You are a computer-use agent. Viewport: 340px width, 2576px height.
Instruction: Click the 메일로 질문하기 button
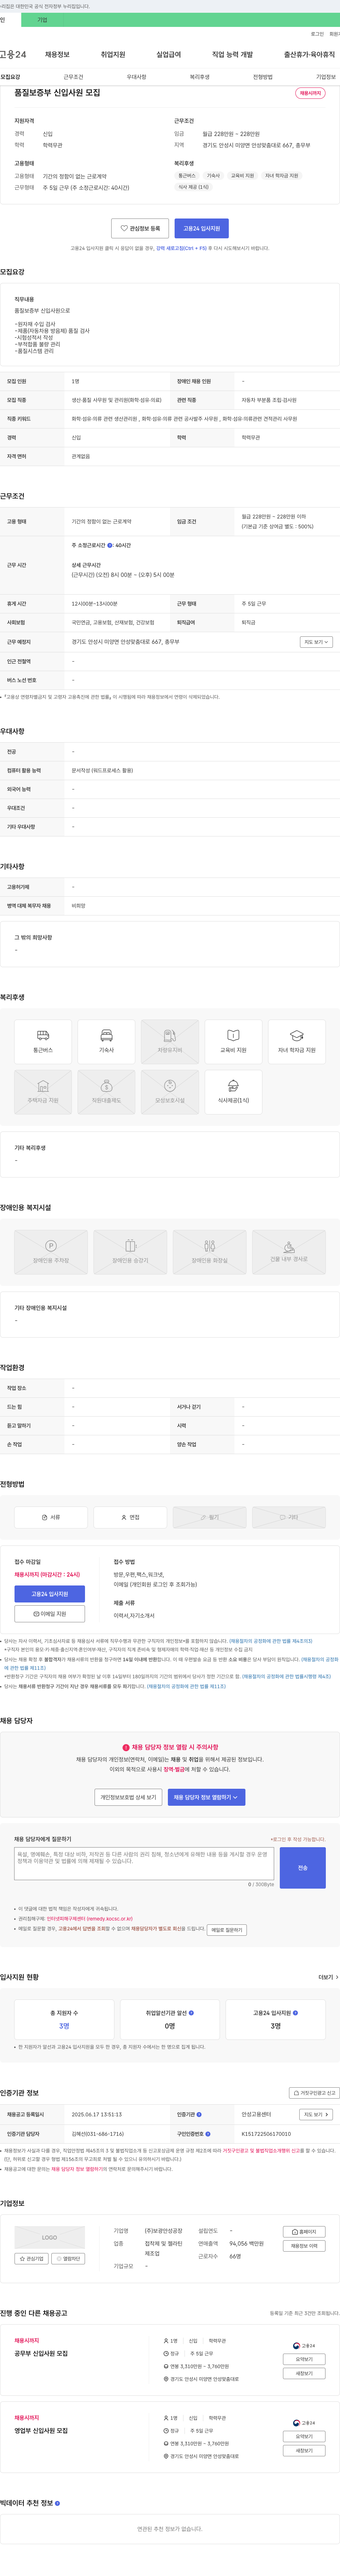pyautogui.click(x=227, y=1930)
